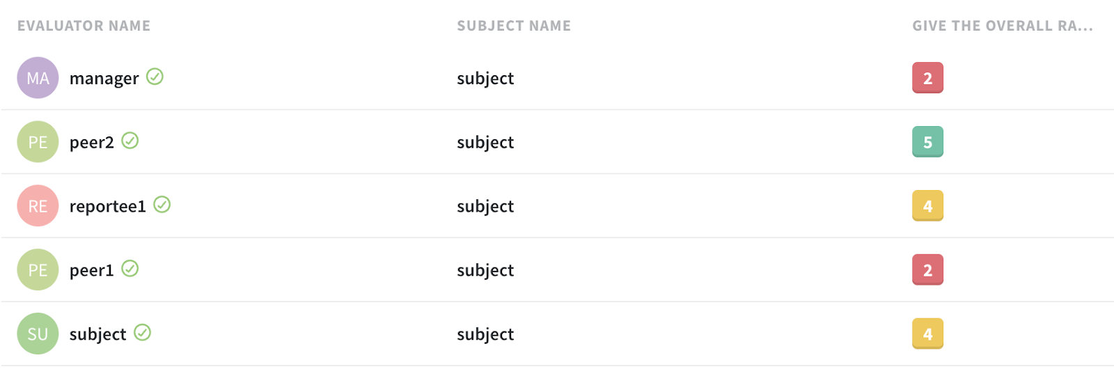Select the subject name in peer2's row
Image resolution: width=1114 pixels, height=376 pixels.
pyautogui.click(x=485, y=143)
